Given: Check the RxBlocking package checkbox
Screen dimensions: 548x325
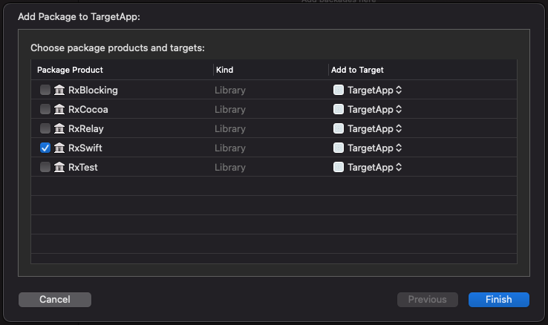Looking at the screenshot, I should (x=45, y=90).
